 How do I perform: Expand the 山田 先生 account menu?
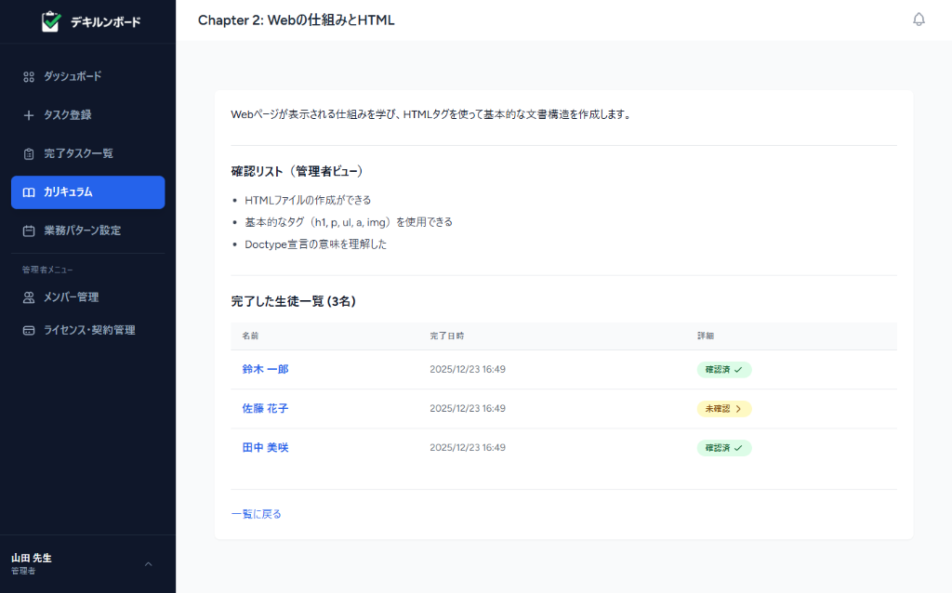[x=147, y=563]
